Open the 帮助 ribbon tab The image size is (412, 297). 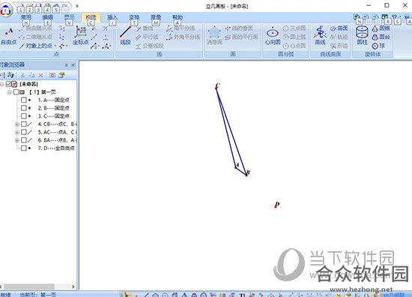click(x=178, y=17)
